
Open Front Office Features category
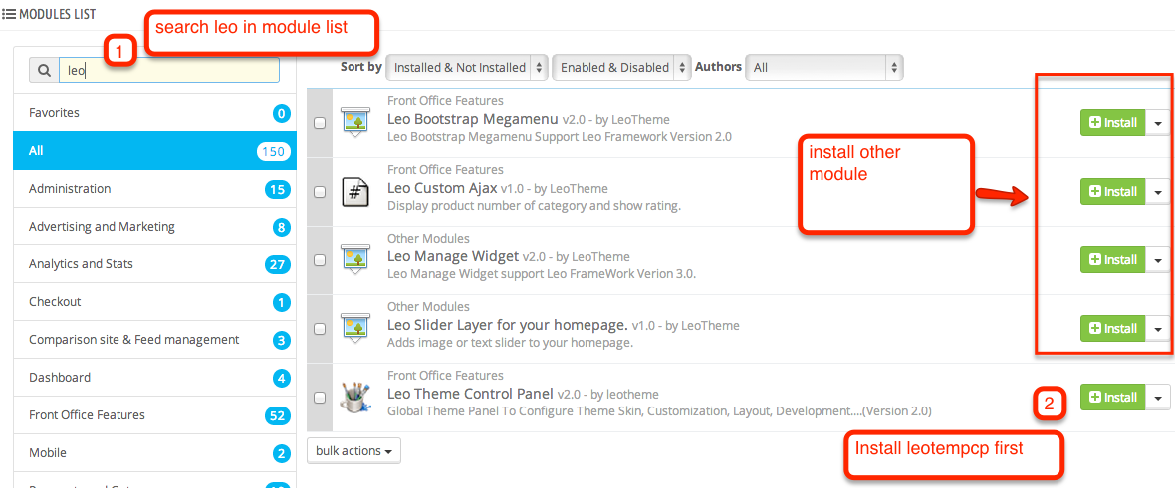pyautogui.click(x=155, y=414)
